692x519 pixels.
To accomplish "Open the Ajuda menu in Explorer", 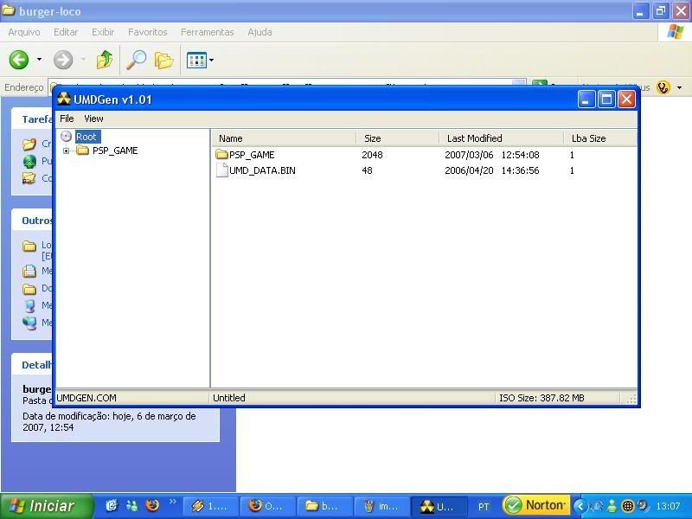I will click(259, 32).
